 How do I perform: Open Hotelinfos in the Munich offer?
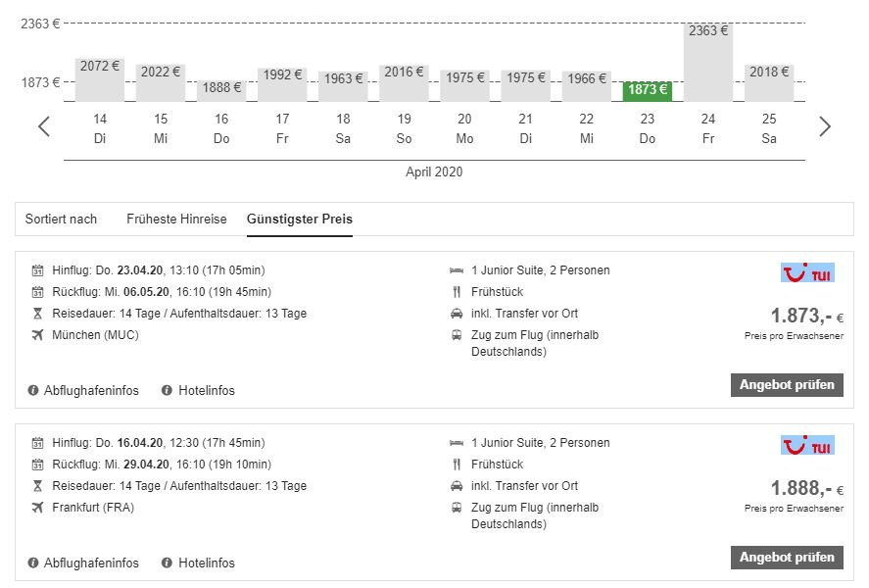pyautogui.click(x=206, y=390)
